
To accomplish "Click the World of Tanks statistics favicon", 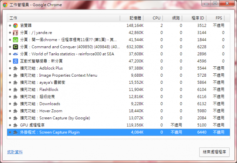I will click(16, 54).
